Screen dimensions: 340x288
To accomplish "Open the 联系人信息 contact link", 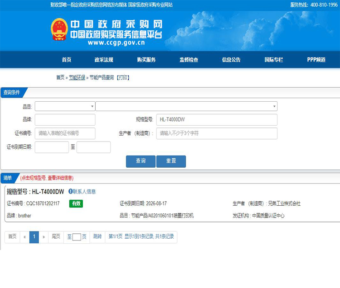I will tap(84, 192).
